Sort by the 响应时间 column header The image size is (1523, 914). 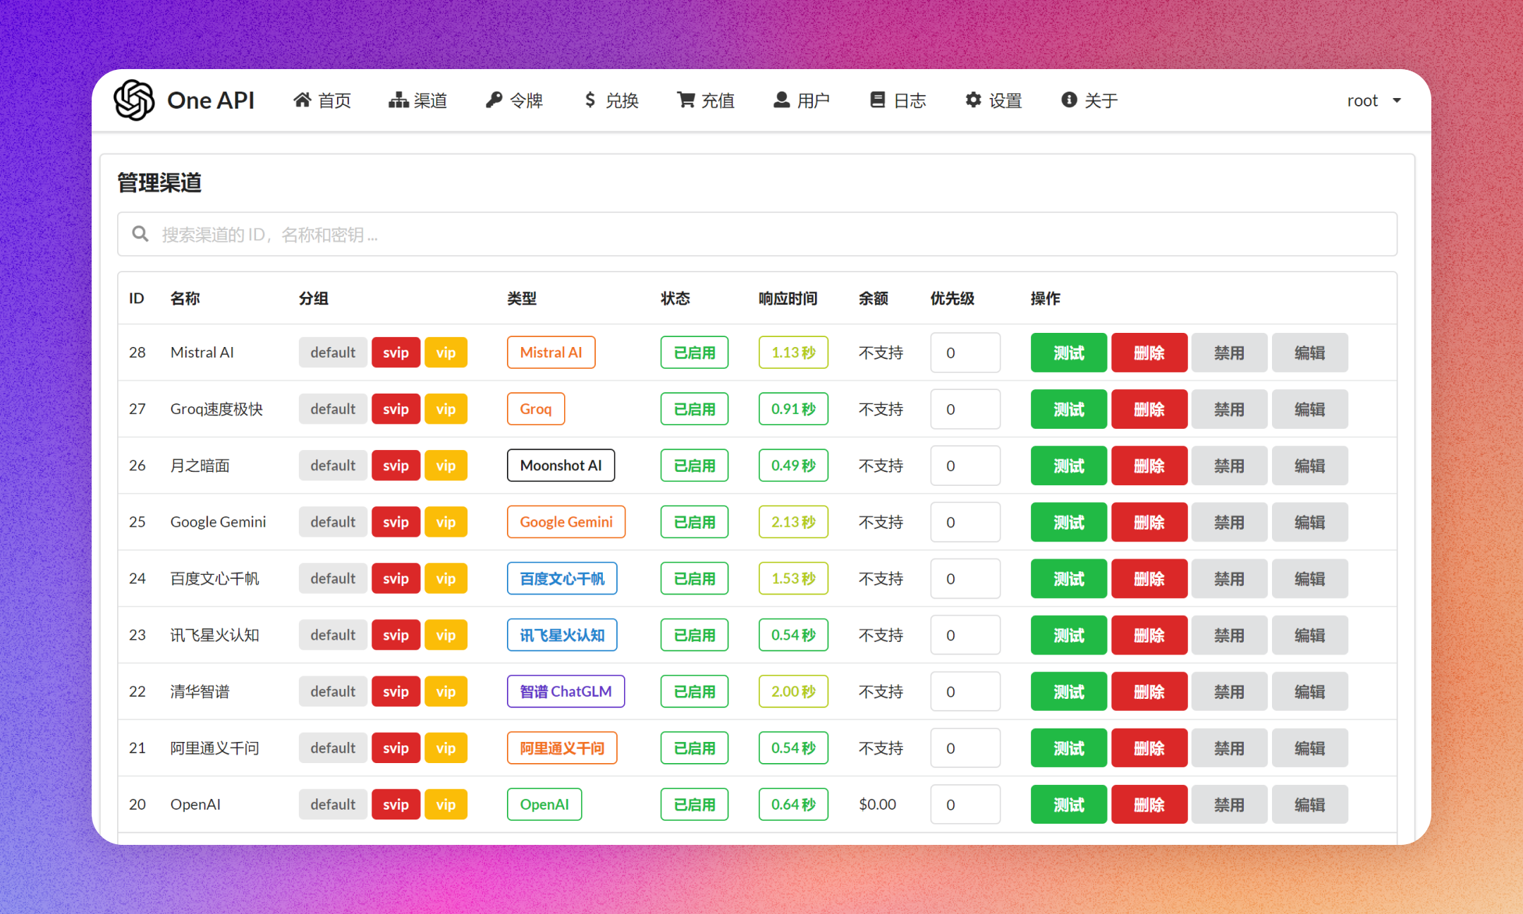pyautogui.click(x=788, y=298)
